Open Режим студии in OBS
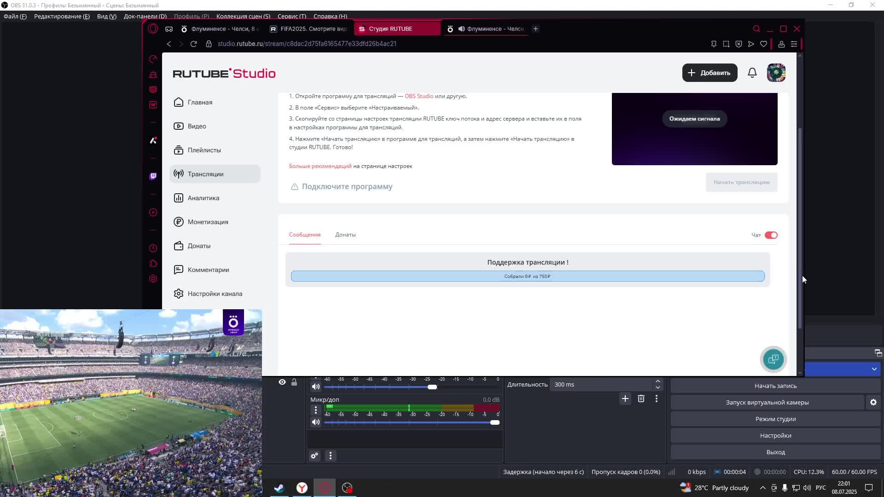884x497 pixels. coord(775,419)
